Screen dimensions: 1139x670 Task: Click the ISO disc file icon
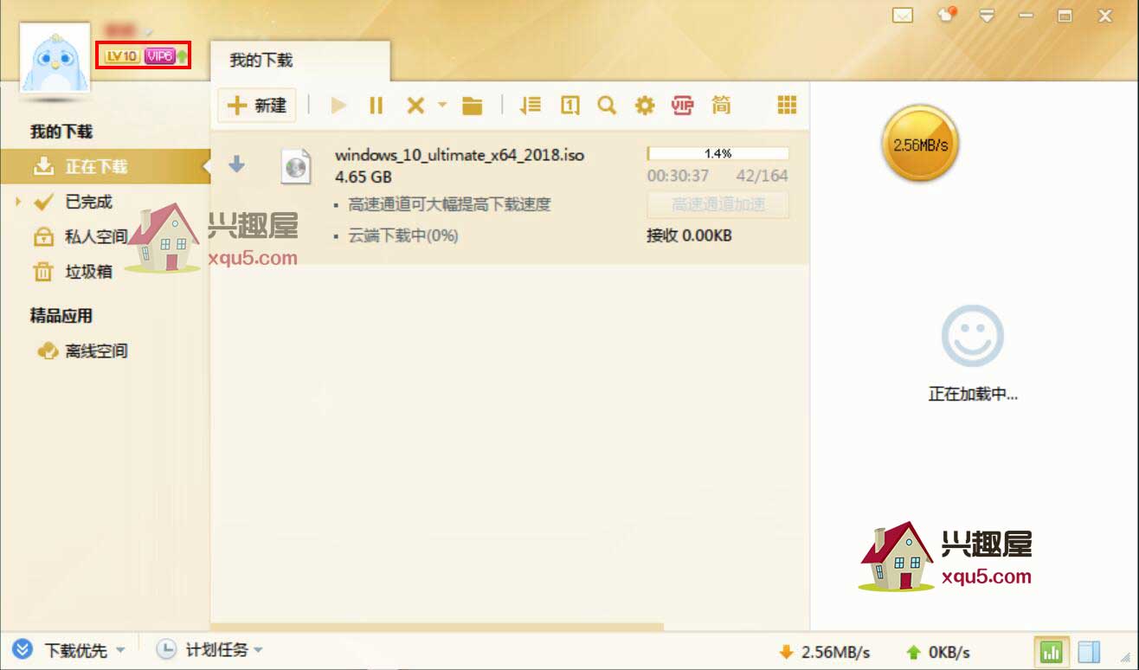pyautogui.click(x=296, y=166)
